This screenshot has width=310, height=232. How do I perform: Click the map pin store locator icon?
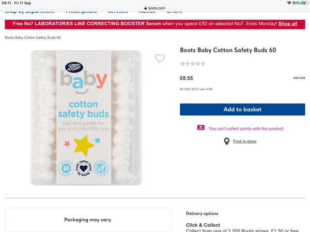(x=226, y=141)
